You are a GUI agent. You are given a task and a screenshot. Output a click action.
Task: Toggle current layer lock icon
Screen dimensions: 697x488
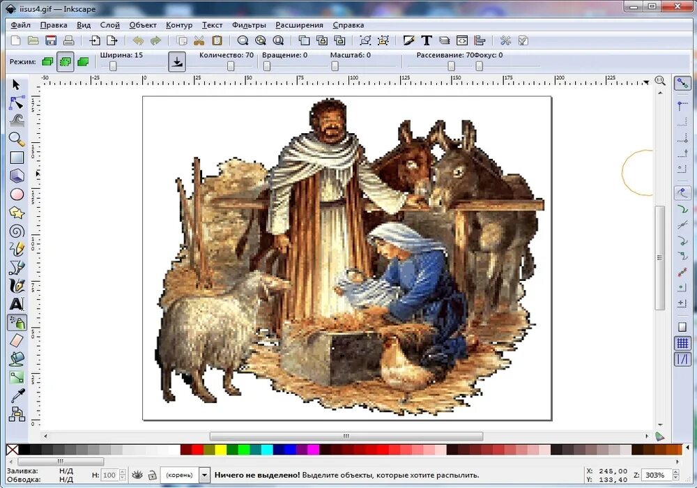click(152, 475)
